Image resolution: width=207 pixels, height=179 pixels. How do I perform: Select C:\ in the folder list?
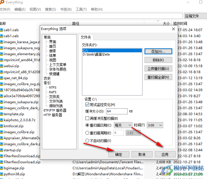click(112, 51)
